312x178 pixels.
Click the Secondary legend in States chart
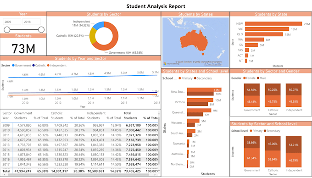(203, 78)
